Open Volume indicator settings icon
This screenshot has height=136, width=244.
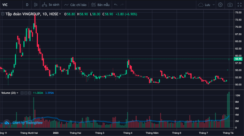pos(26,93)
